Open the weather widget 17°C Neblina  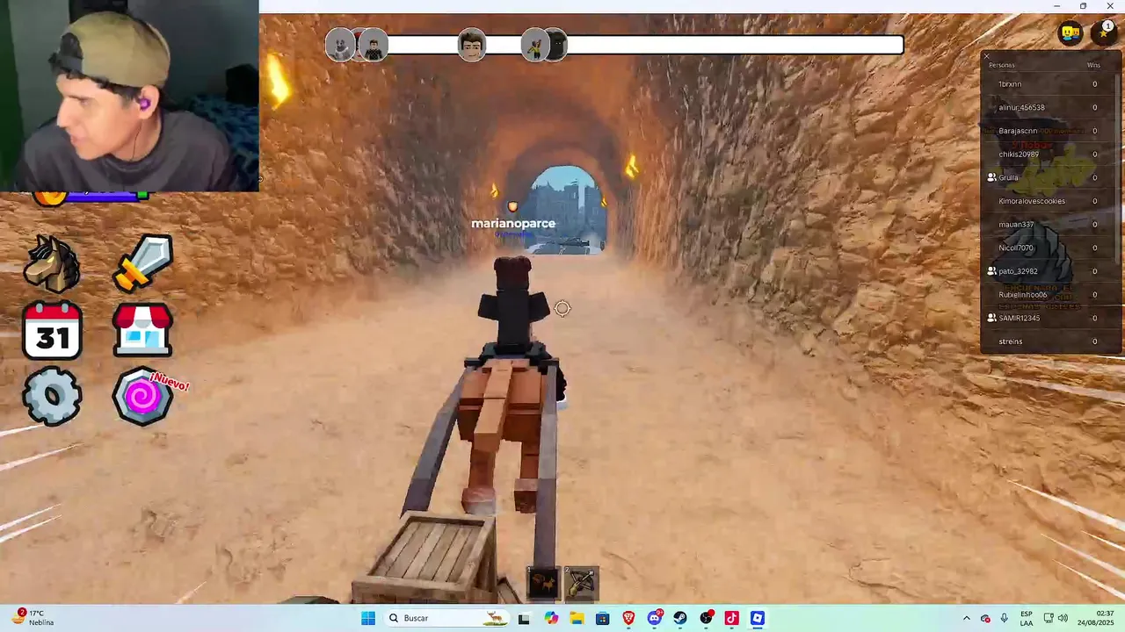(x=33, y=618)
